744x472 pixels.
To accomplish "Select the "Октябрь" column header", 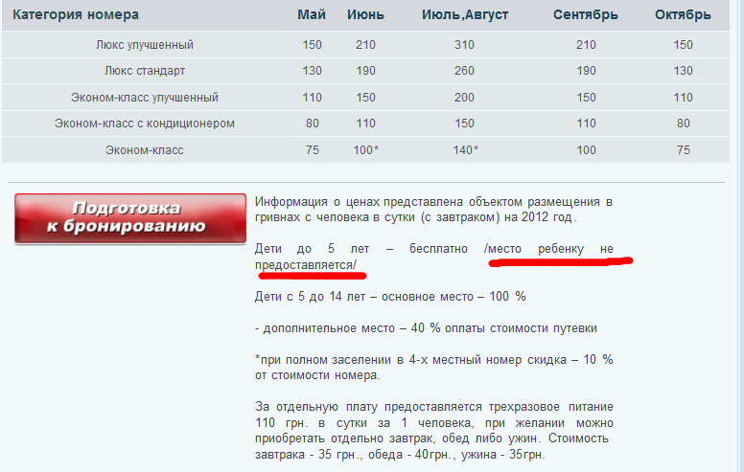I will pos(683,15).
